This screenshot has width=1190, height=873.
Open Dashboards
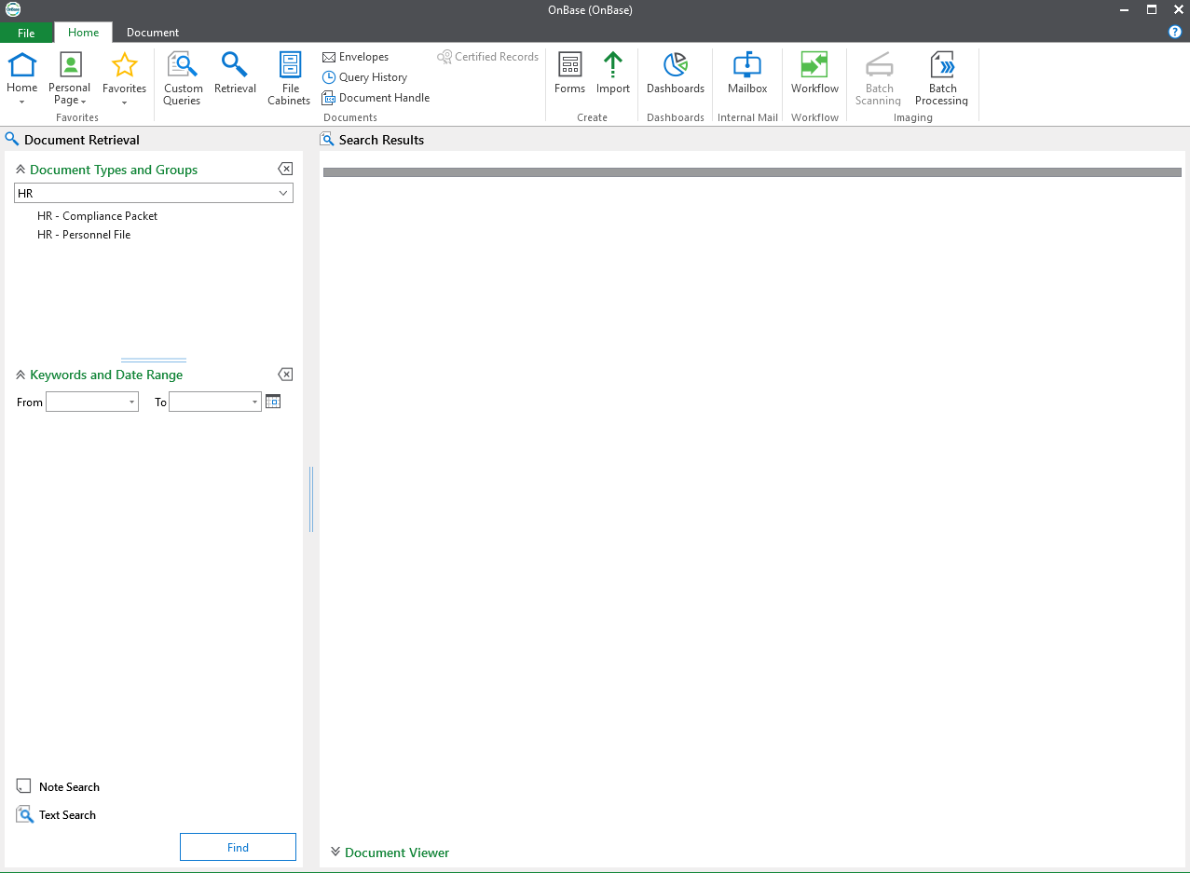[x=676, y=74]
